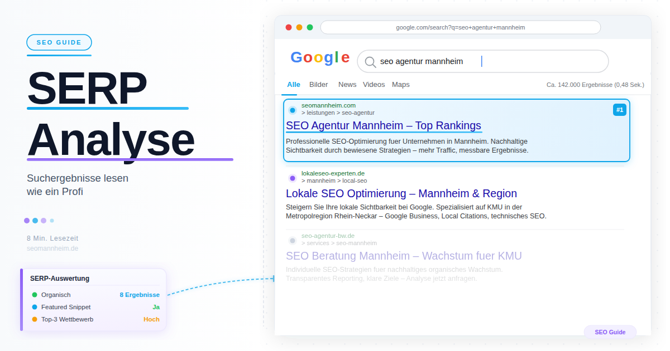Click the orange Top-3 Wettbewerb dot

click(35, 319)
